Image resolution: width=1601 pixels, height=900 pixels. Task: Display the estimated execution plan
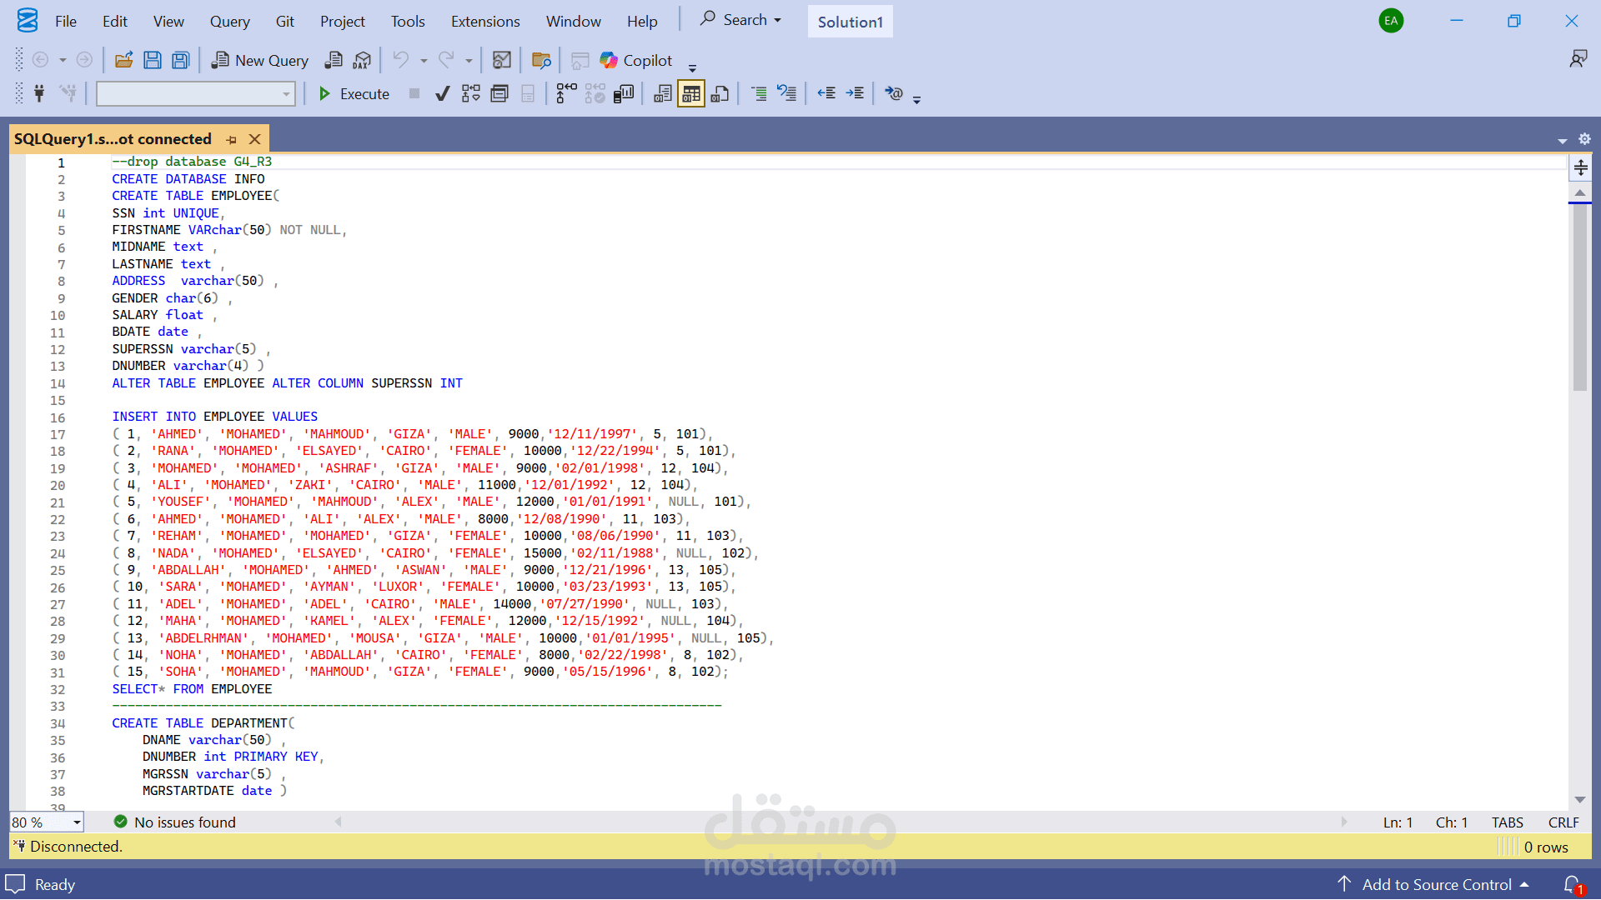[471, 93]
